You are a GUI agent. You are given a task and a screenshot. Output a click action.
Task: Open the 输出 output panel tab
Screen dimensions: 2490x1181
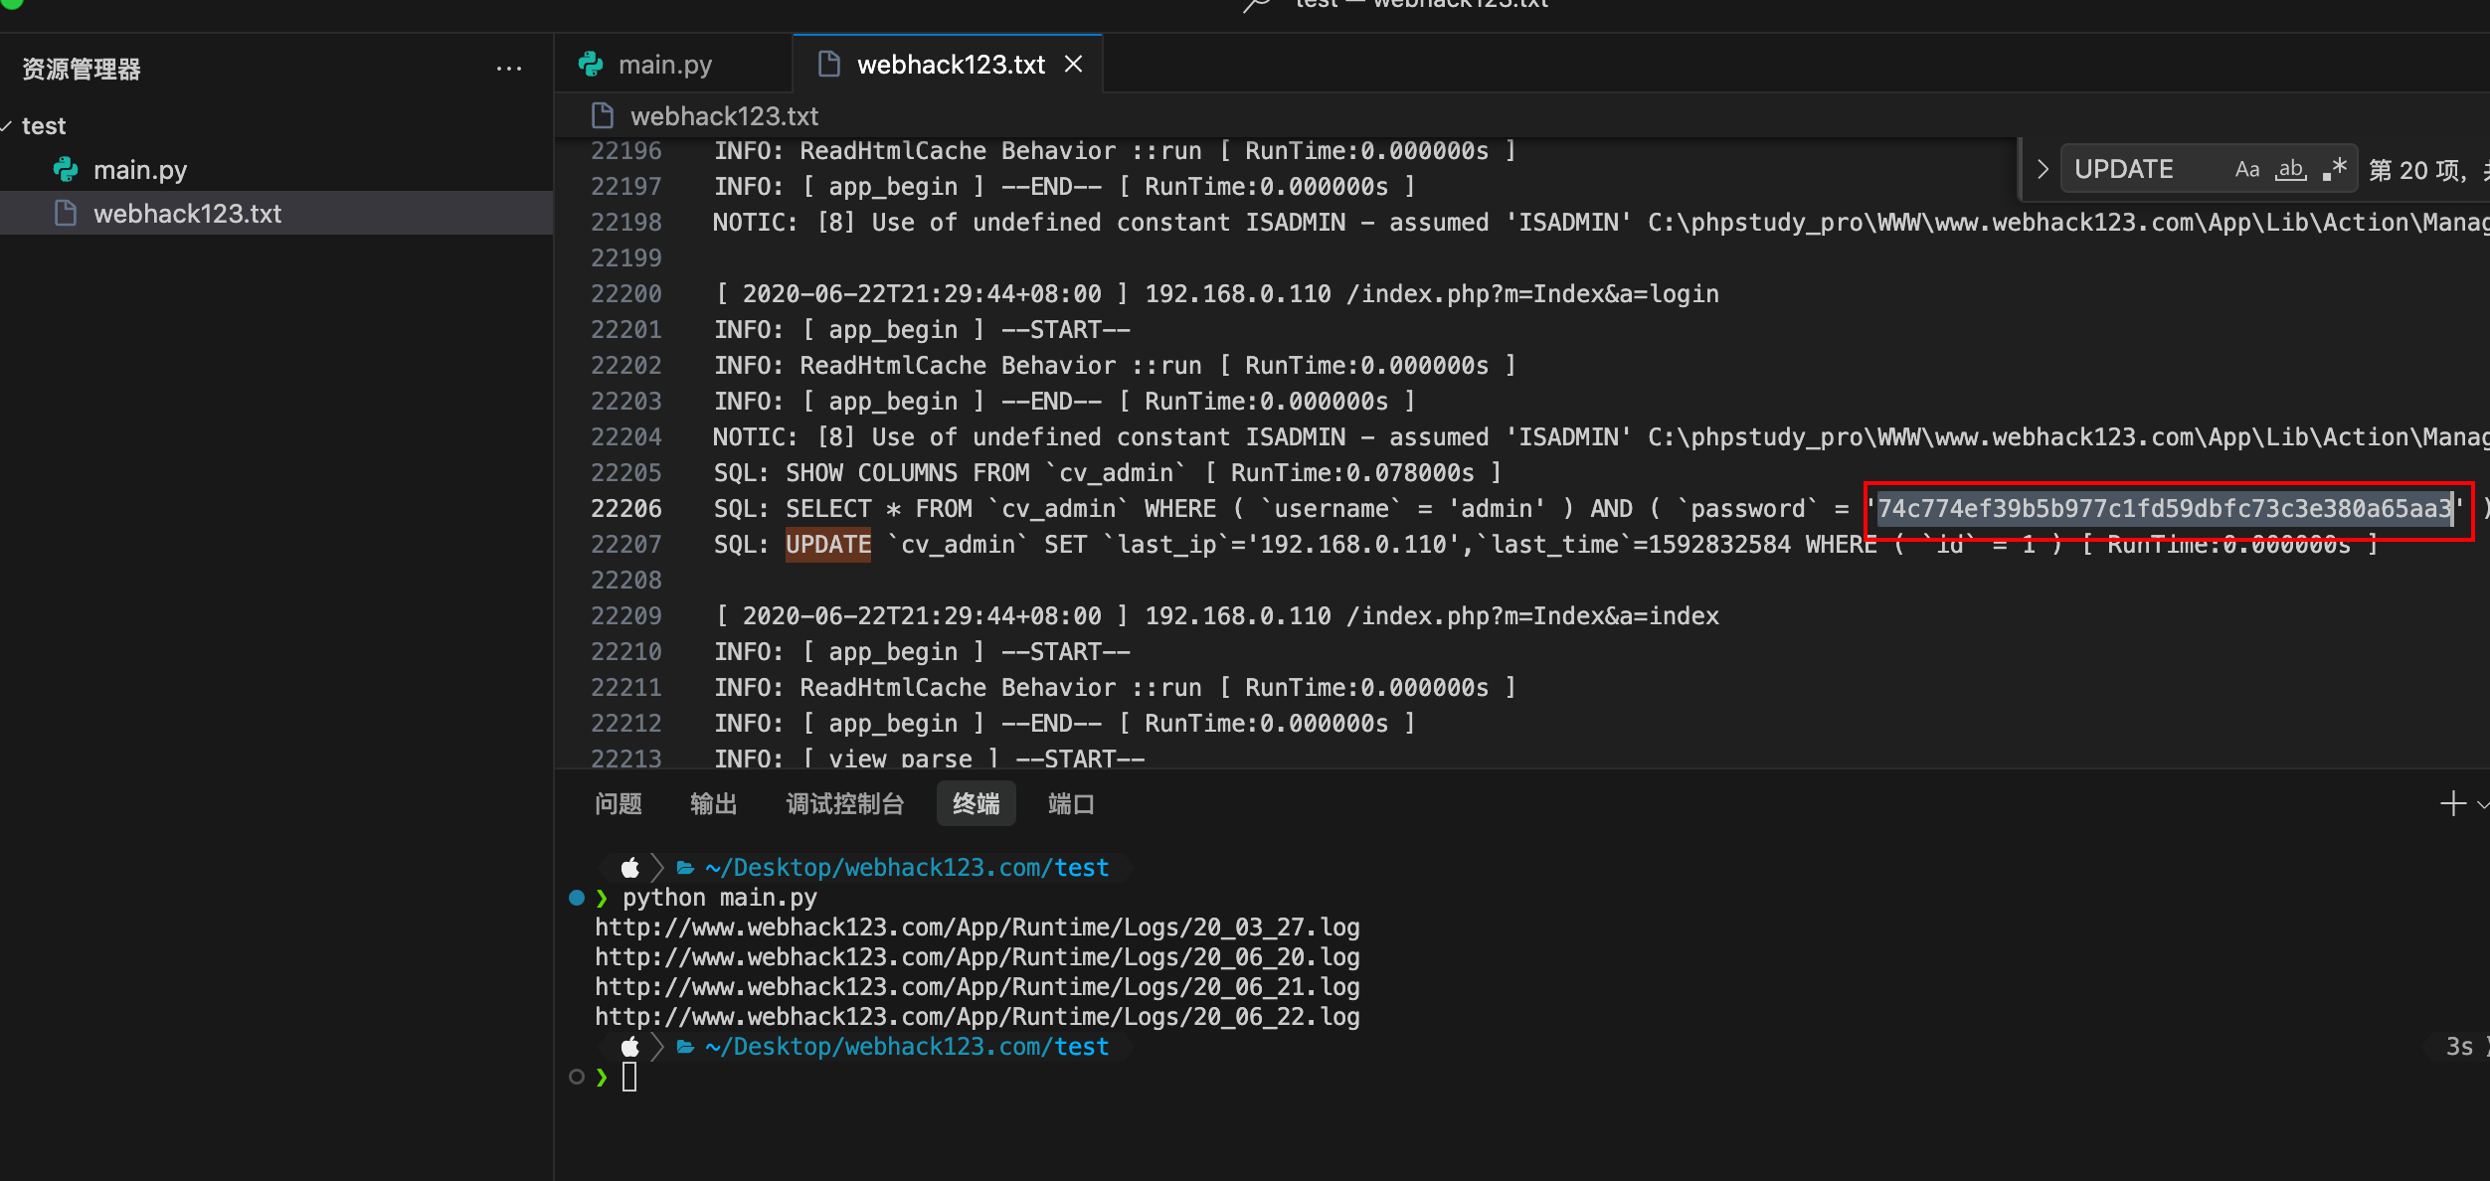click(x=714, y=803)
